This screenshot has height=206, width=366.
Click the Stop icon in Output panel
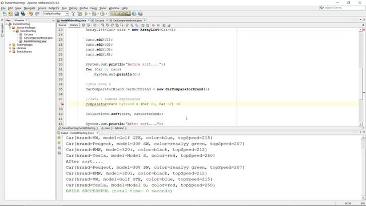pyautogui.click(x=59, y=148)
